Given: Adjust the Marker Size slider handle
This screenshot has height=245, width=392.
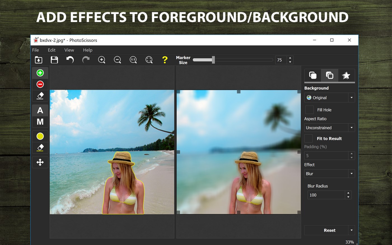Looking at the screenshot, I should click(213, 60).
